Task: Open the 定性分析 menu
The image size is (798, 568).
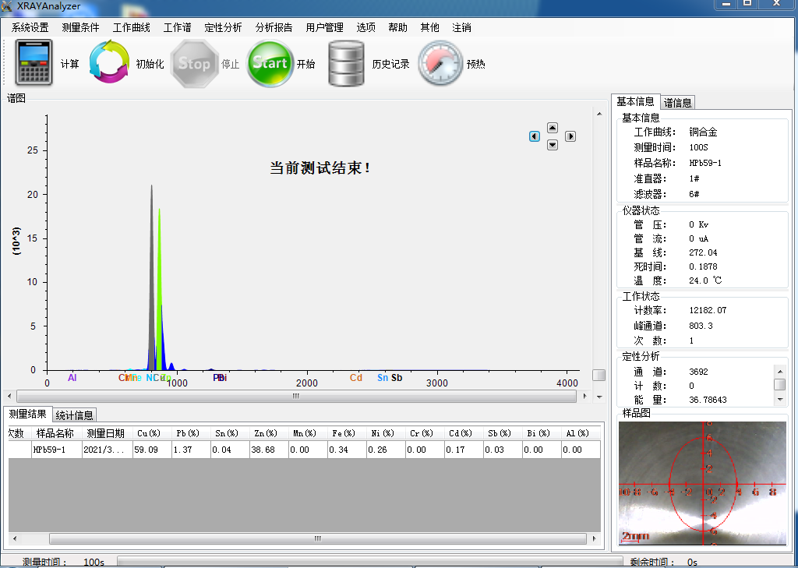Action: click(223, 27)
